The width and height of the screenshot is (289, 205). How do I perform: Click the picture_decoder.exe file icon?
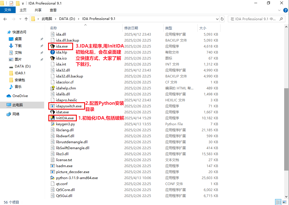click(53, 172)
